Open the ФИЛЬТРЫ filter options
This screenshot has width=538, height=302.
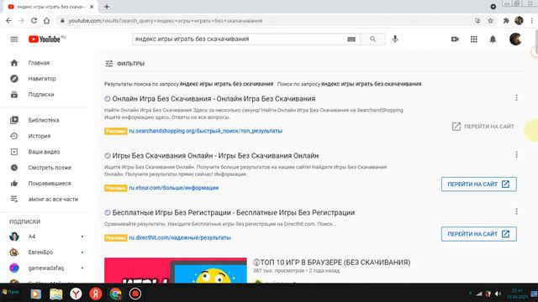(125, 64)
